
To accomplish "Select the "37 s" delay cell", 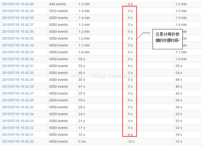I will 82,93.
